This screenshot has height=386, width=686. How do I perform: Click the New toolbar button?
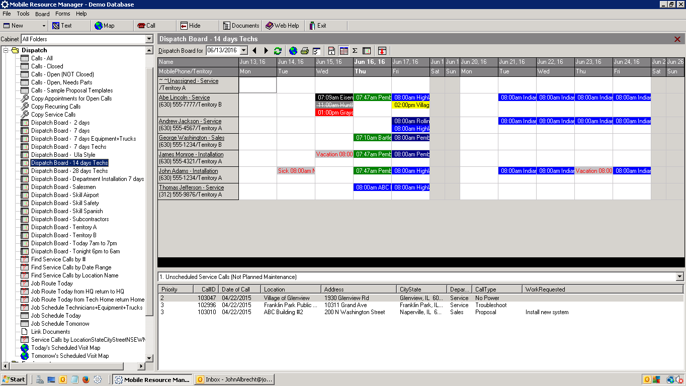point(21,26)
